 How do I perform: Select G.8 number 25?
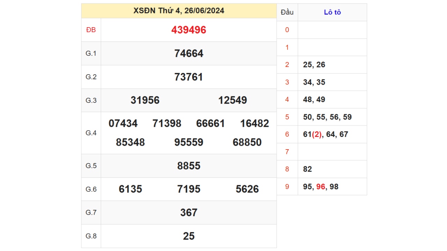(189, 236)
